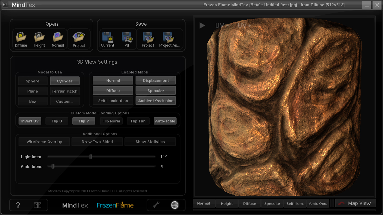Turn on Wireframe Overlay
The width and height of the screenshot is (383, 215).
click(x=44, y=142)
